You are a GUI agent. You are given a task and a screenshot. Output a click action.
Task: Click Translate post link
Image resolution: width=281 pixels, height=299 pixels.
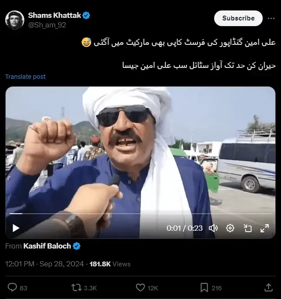coord(25,77)
